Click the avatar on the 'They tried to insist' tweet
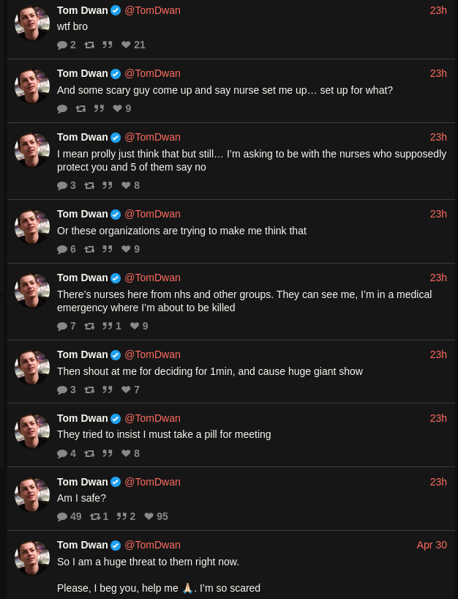Viewport: 458px width, 599px height. 32,431
